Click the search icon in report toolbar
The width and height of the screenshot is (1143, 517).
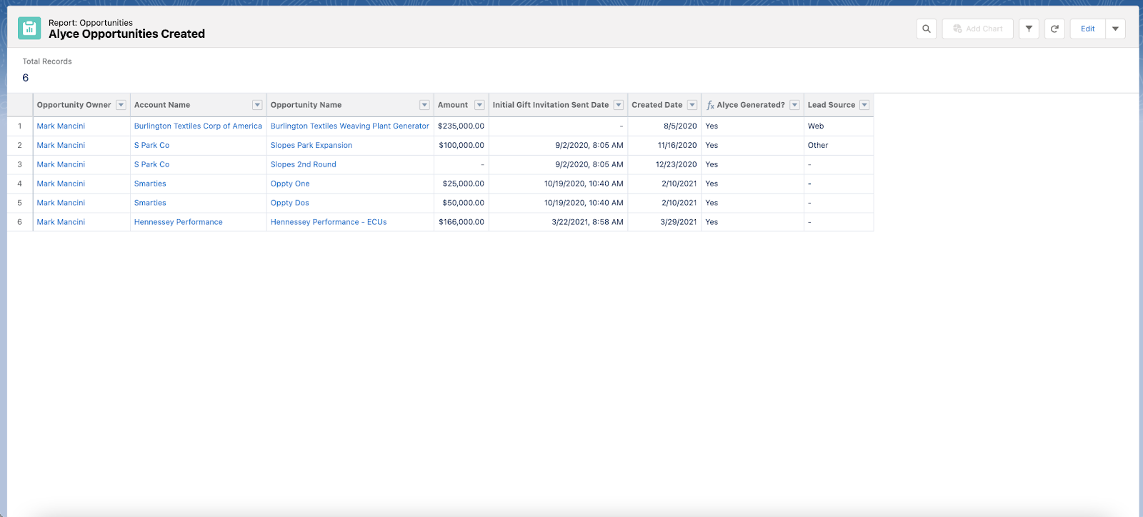tap(927, 29)
